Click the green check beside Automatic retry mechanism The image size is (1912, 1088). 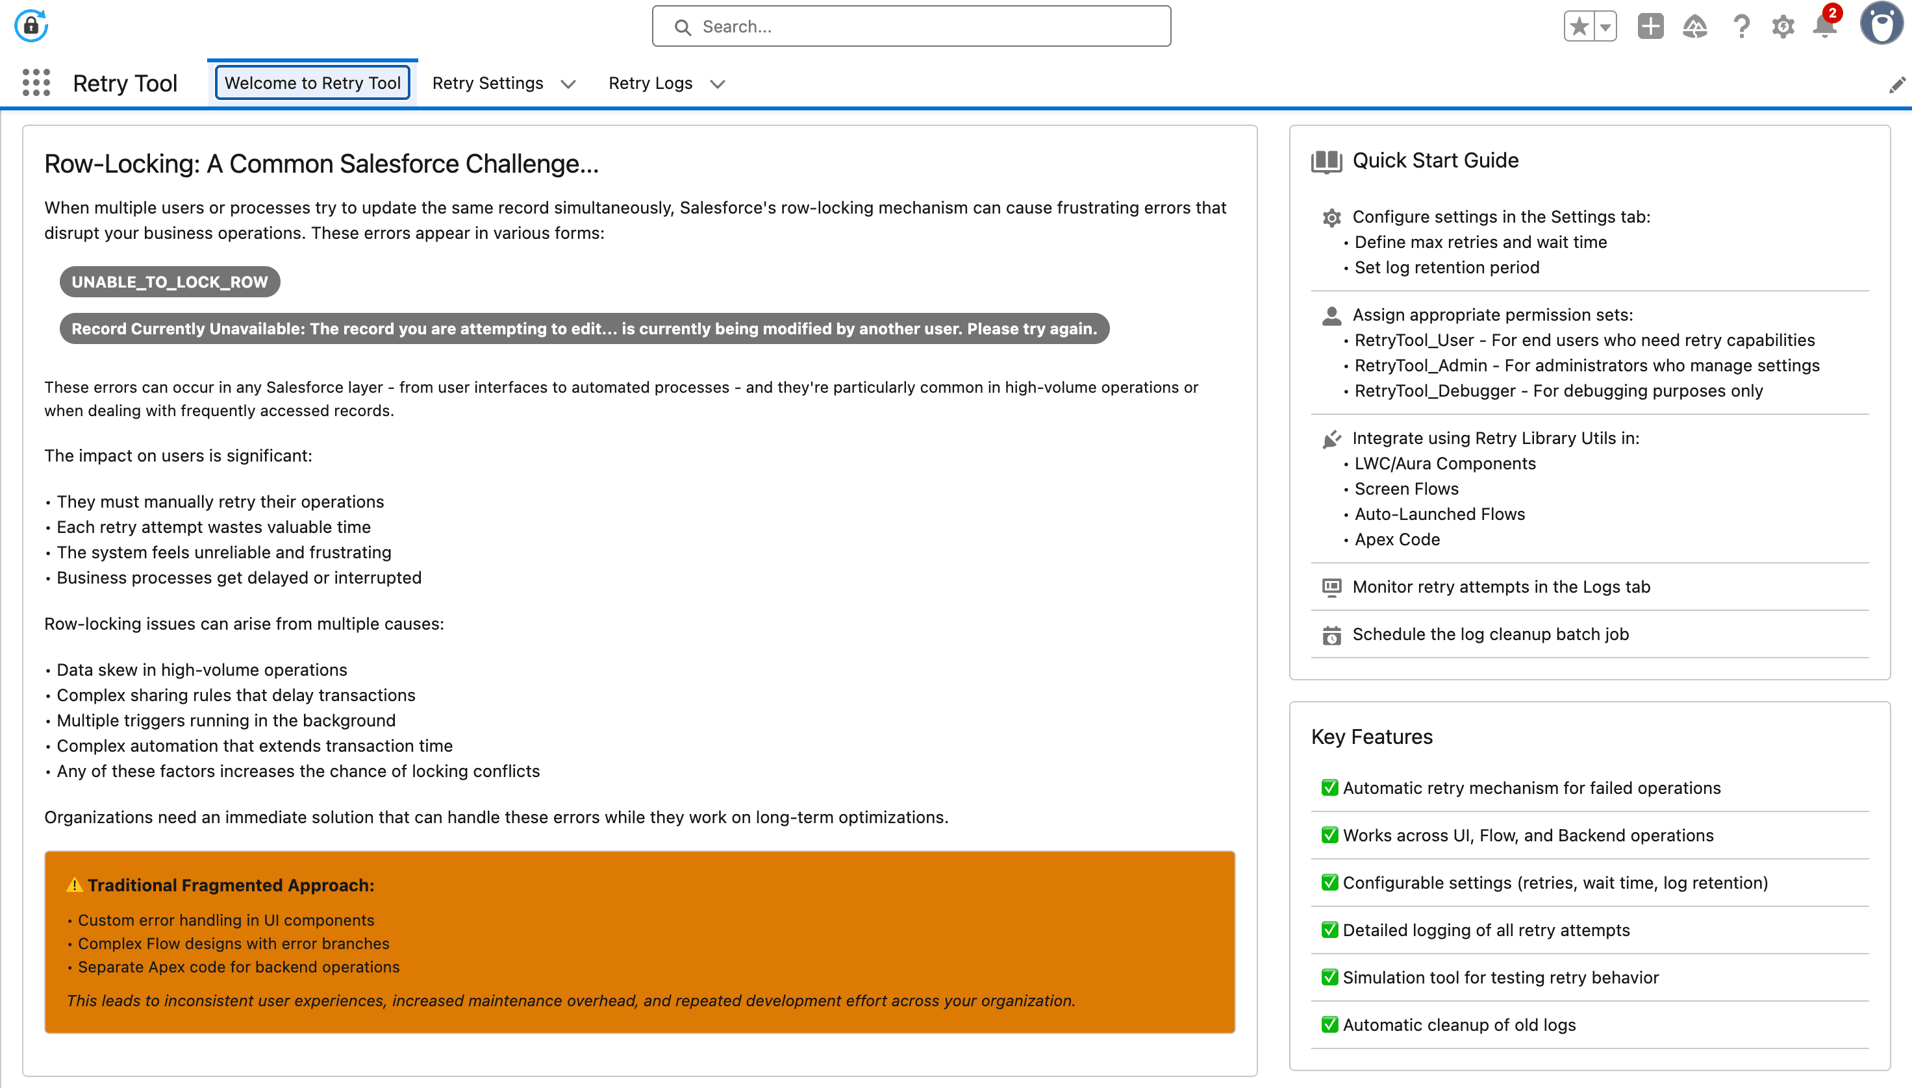pyautogui.click(x=1329, y=787)
